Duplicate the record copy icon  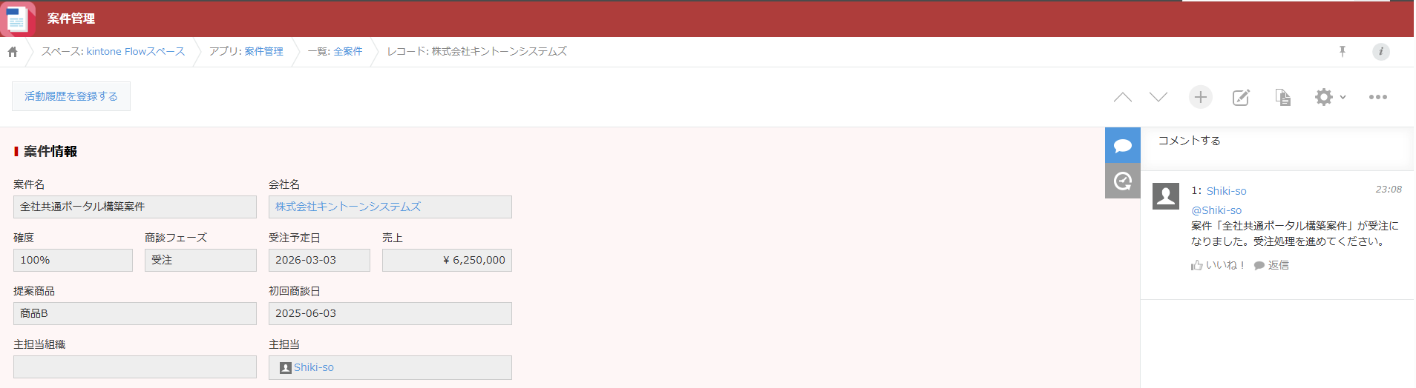(1283, 97)
